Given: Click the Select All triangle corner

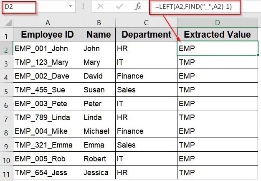Looking at the screenshot, I should (8, 23).
